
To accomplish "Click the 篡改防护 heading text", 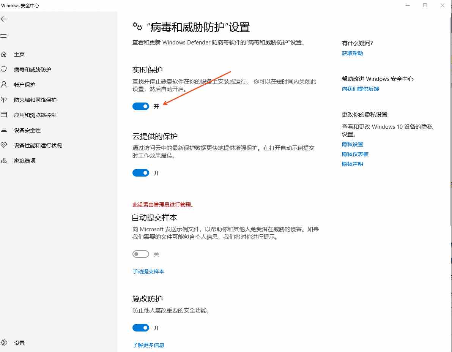I will (x=147, y=298).
